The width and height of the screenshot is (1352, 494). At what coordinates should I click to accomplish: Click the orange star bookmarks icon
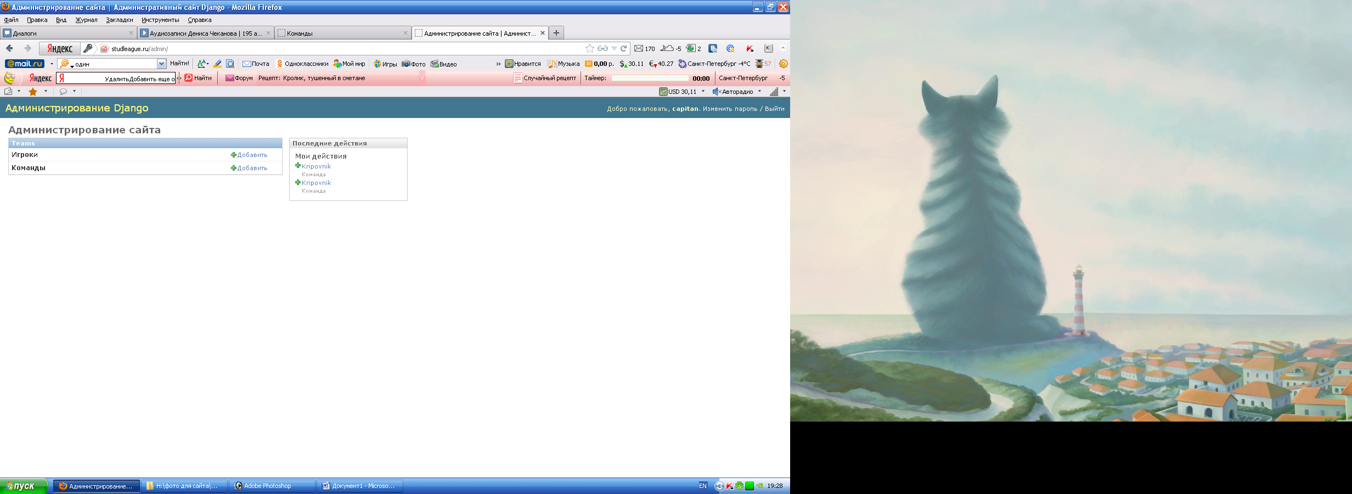pos(33,92)
